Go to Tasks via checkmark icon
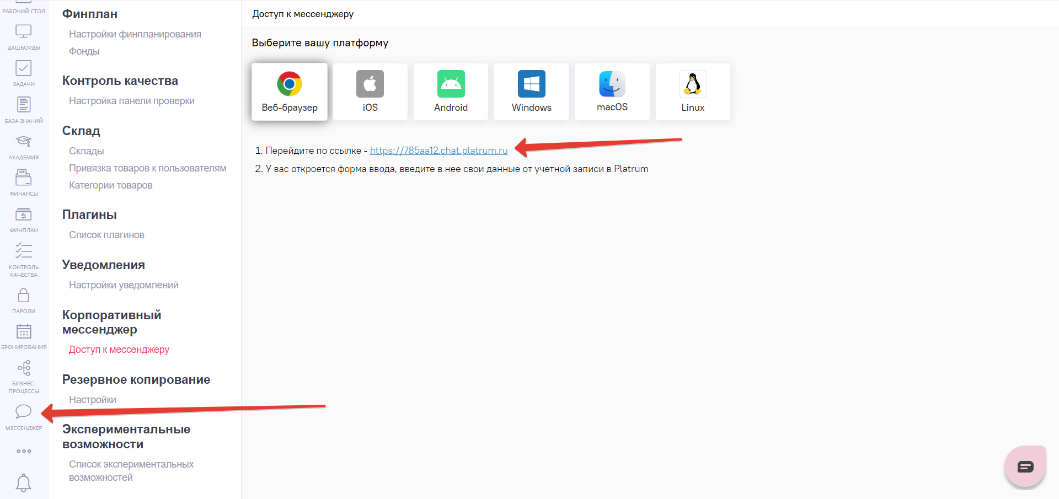Viewport: 1059px width, 499px height. 24,73
